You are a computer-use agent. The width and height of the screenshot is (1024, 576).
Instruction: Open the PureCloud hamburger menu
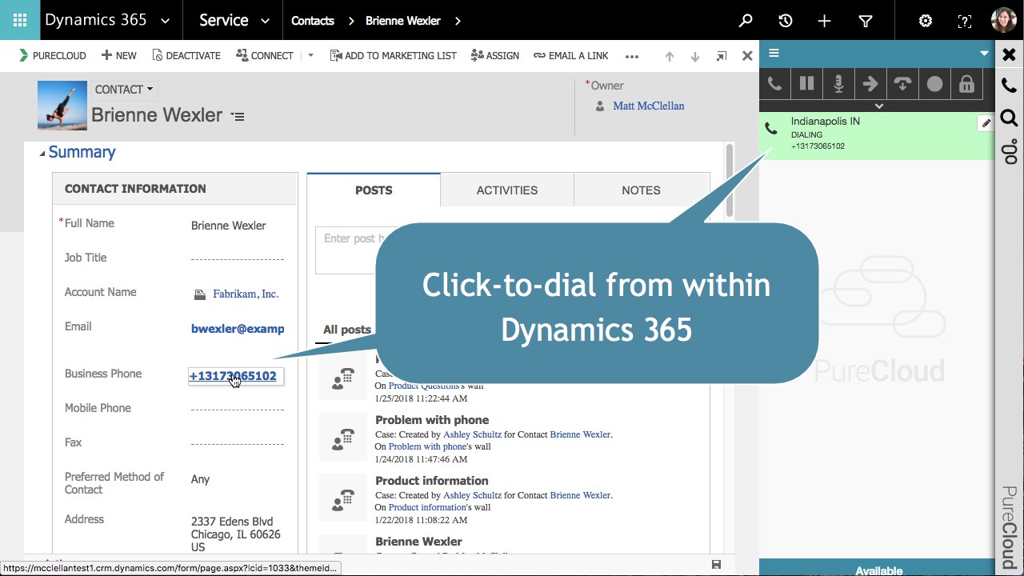(774, 53)
